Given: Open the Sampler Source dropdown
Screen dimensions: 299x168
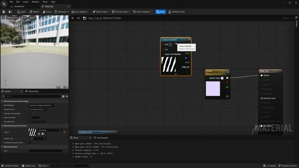Looking at the screenshot, I should coord(37,110).
